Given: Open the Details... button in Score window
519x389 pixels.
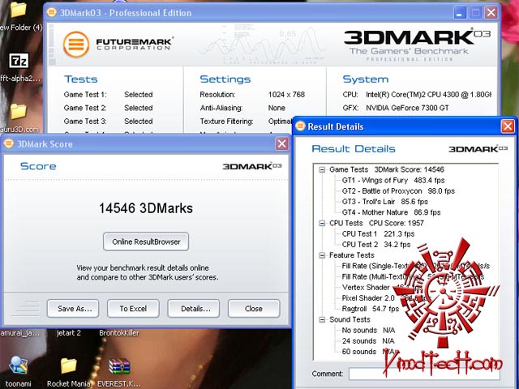Looking at the screenshot, I should (194, 309).
